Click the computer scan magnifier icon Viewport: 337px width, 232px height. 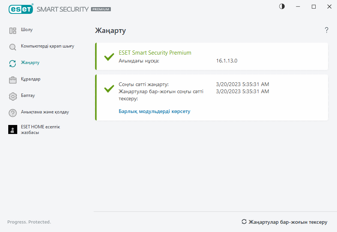pyautogui.click(x=13, y=47)
